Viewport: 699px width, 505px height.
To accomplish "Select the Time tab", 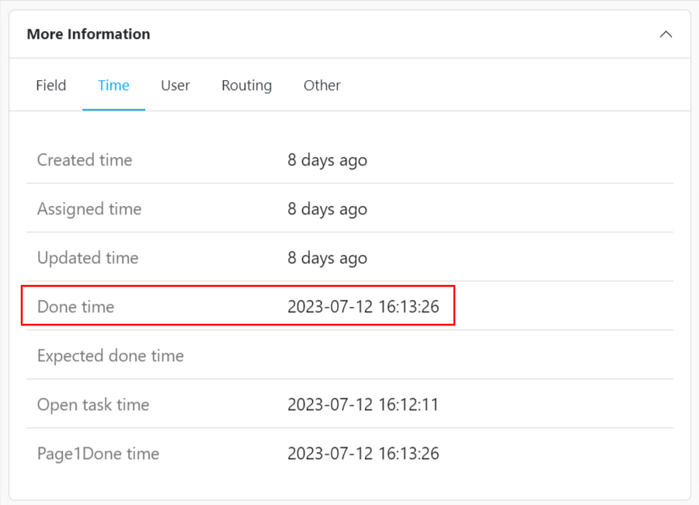I will pos(113,85).
